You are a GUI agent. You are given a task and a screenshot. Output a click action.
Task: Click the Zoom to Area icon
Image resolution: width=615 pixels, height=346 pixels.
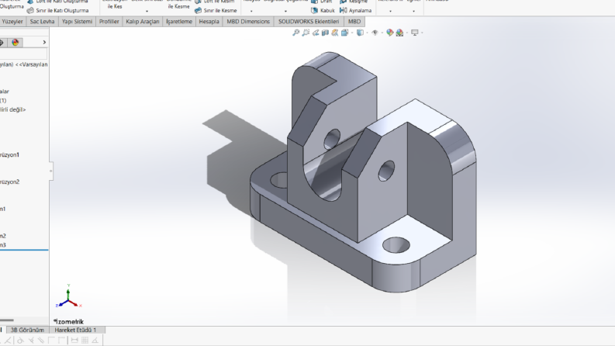(x=306, y=33)
